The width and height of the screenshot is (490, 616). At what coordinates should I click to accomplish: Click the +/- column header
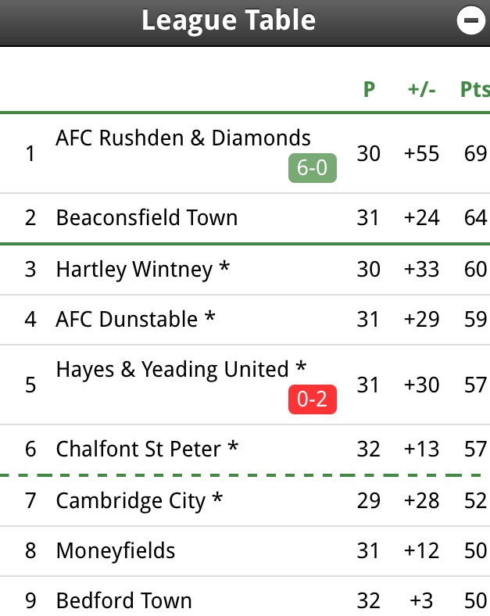pyautogui.click(x=422, y=89)
